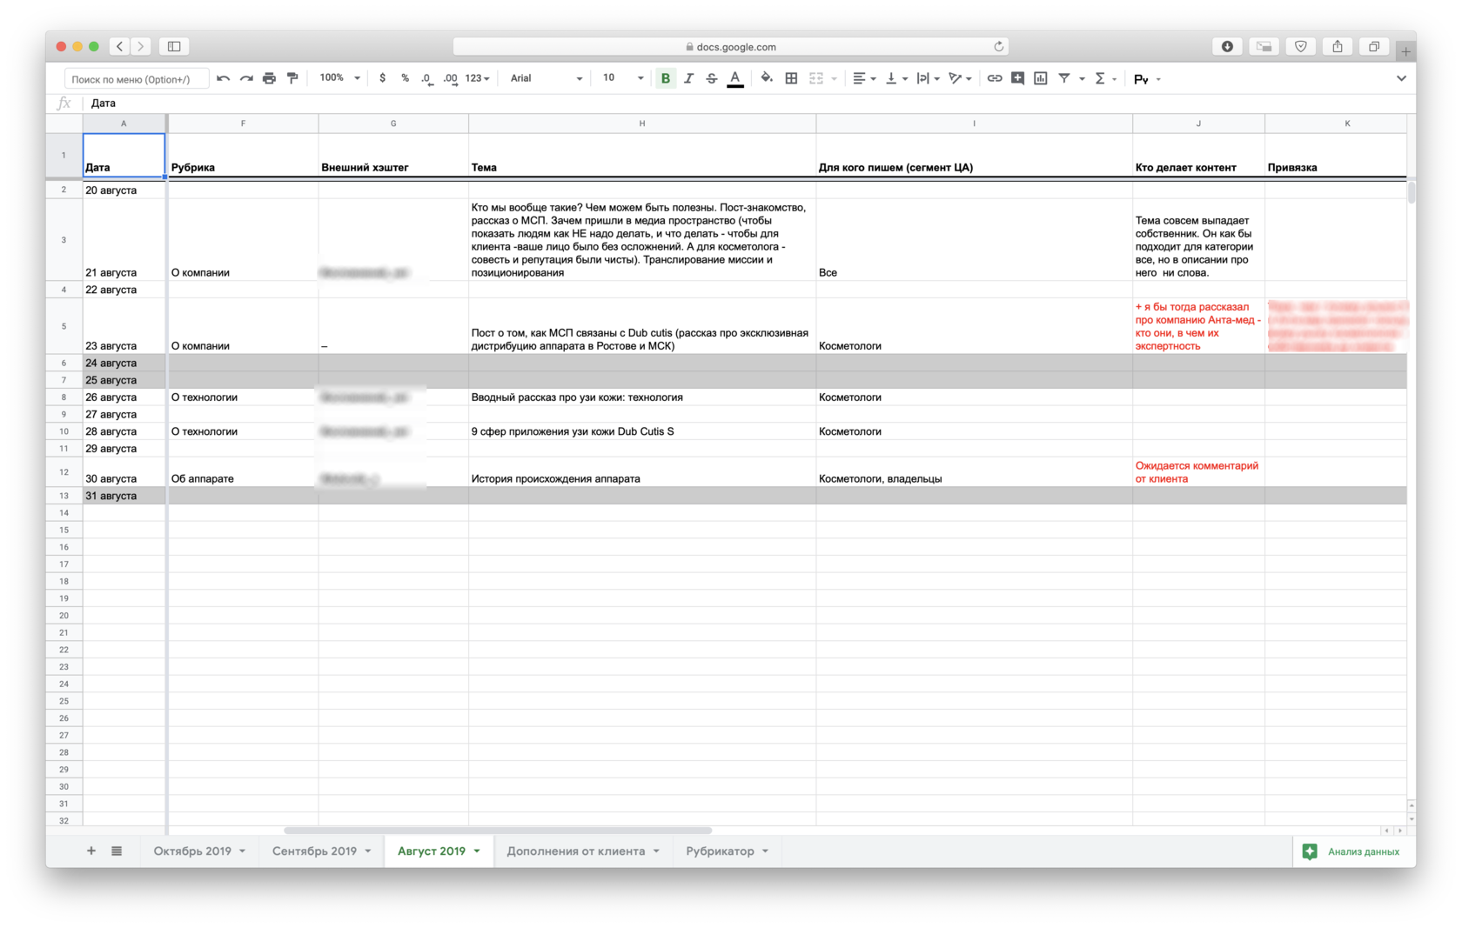Screen dimensions: 1462x928
Task: Open the Август 2019 tab menu arrow
Action: [x=477, y=851]
